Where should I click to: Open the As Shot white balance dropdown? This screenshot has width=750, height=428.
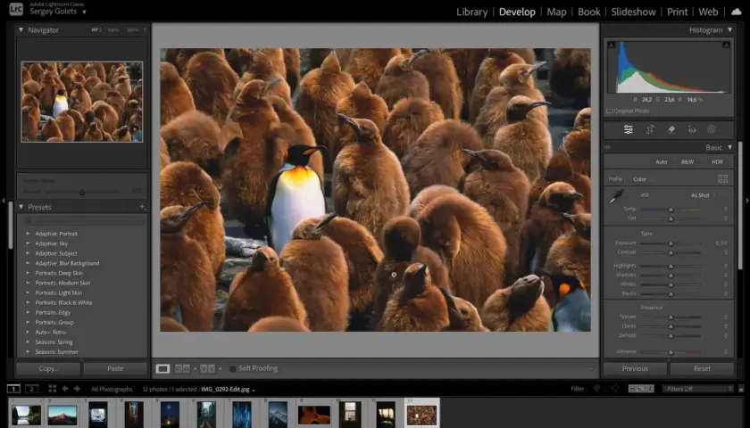703,195
